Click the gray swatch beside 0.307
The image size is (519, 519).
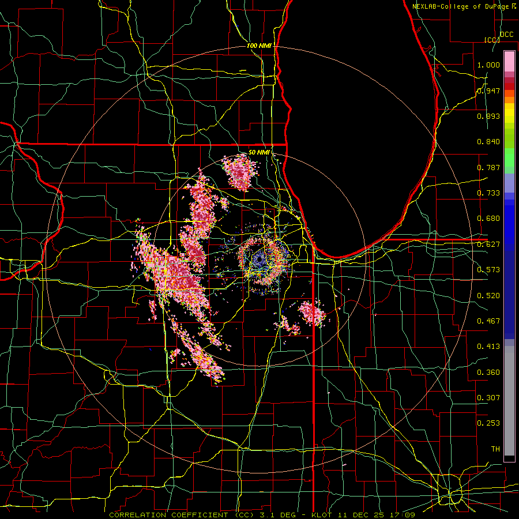[x=509, y=401]
